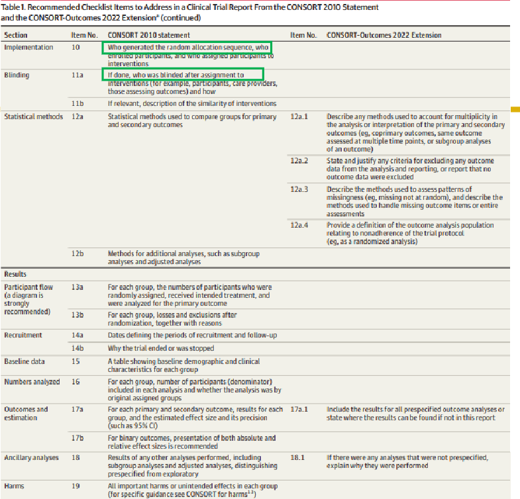520x499 pixels.
Task: Select item number '12a'
Action: [78, 116]
